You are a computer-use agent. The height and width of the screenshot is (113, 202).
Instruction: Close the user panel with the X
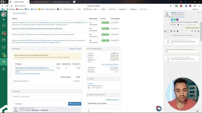point(199,13)
